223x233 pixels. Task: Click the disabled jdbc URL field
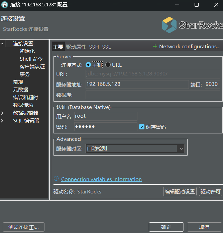(x=152, y=74)
